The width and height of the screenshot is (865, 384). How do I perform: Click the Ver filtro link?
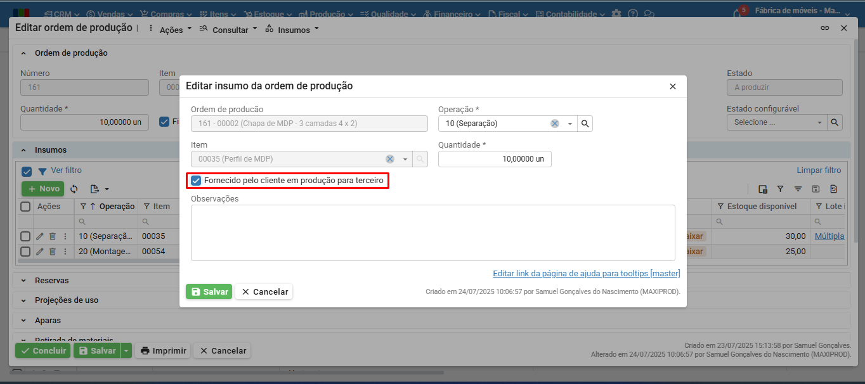click(x=66, y=170)
